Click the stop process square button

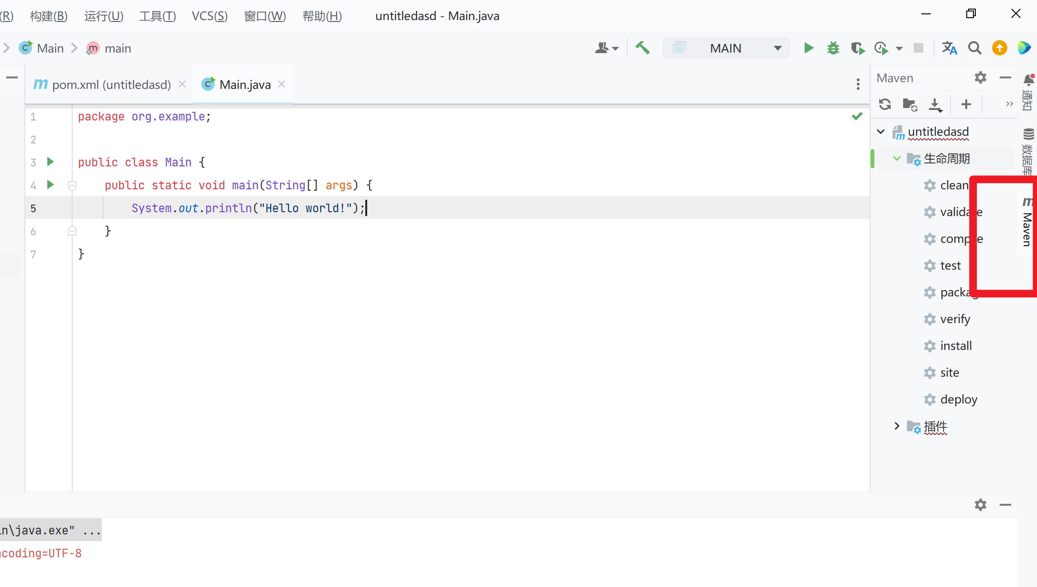pyautogui.click(x=918, y=48)
